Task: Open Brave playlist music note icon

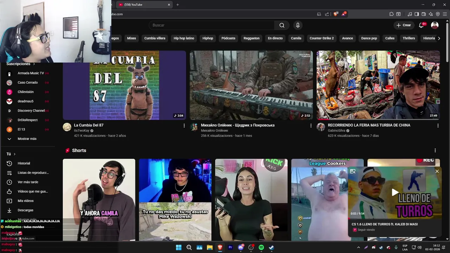Action: (410, 14)
